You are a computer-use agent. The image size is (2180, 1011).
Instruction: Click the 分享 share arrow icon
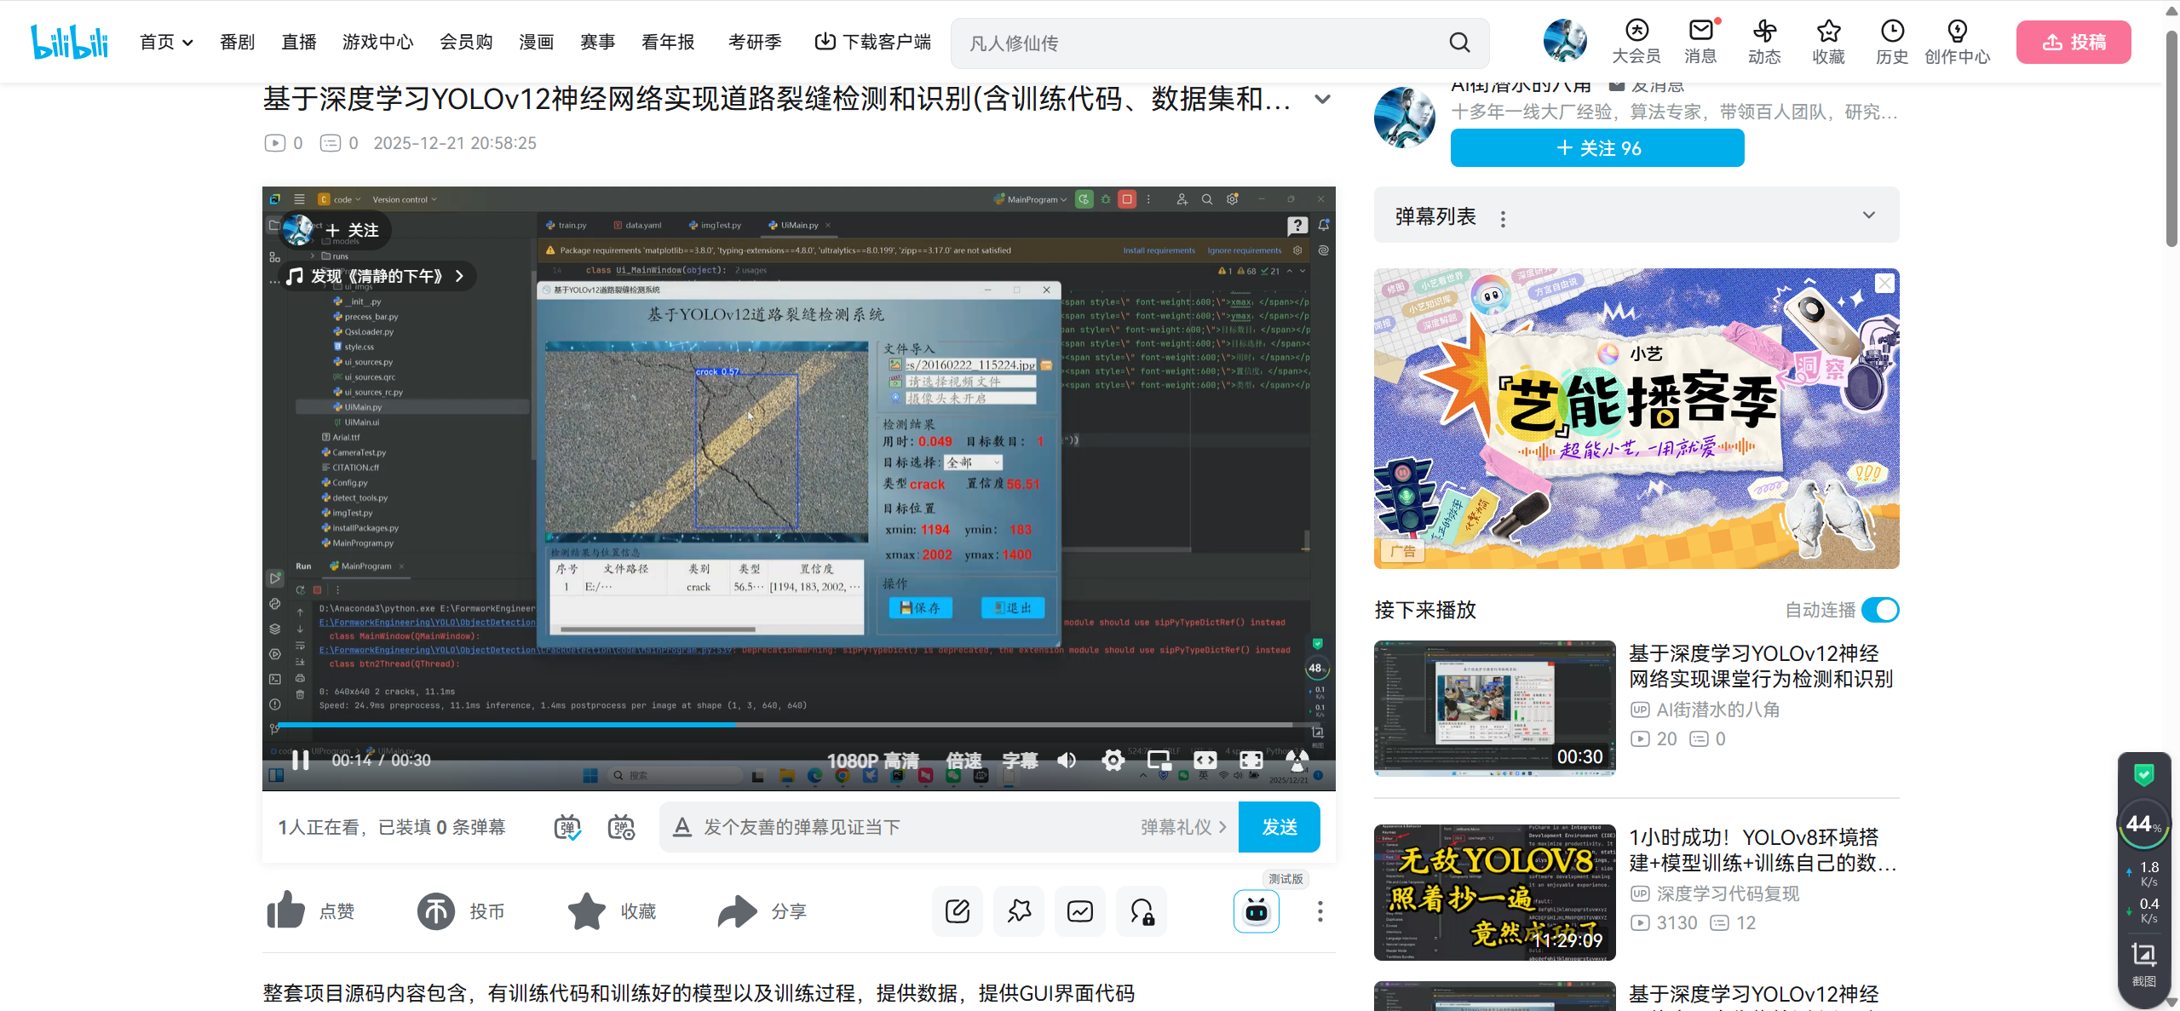(737, 911)
